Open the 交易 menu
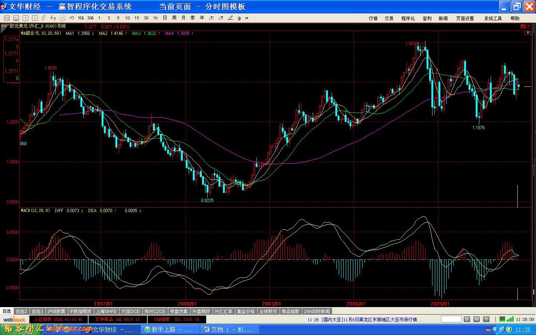Image resolution: width=536 pixels, height=335 pixels. (389, 18)
